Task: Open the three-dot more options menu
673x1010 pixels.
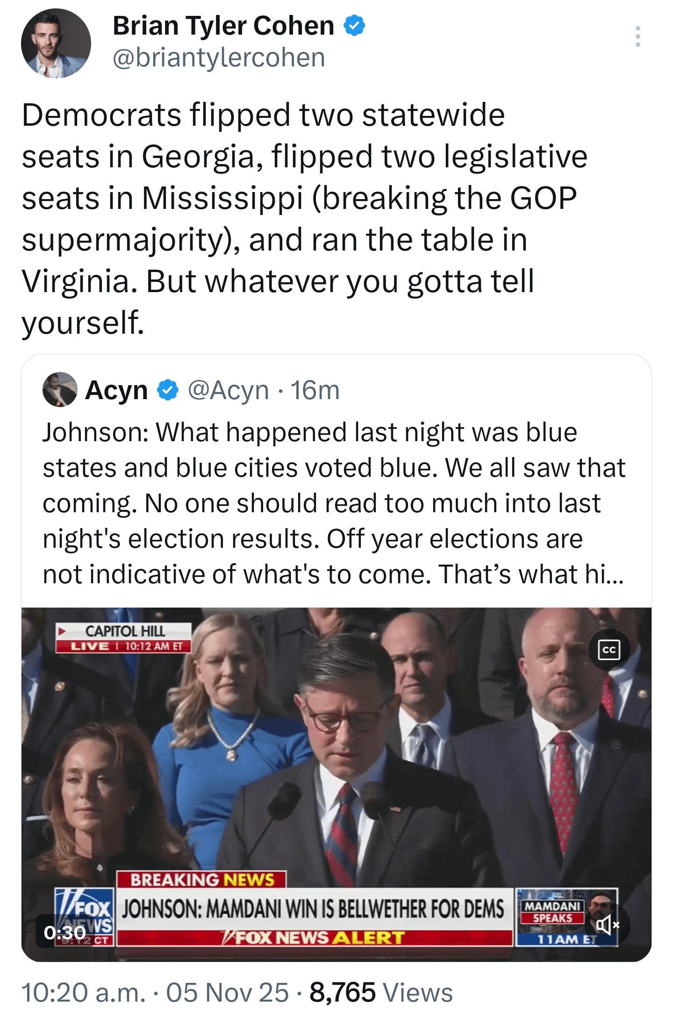Action: coord(637,36)
